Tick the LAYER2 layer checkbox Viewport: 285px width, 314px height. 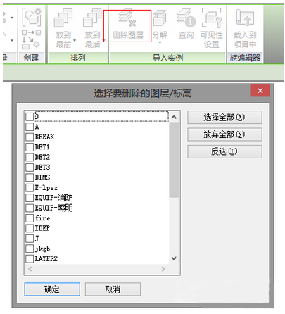(30, 258)
